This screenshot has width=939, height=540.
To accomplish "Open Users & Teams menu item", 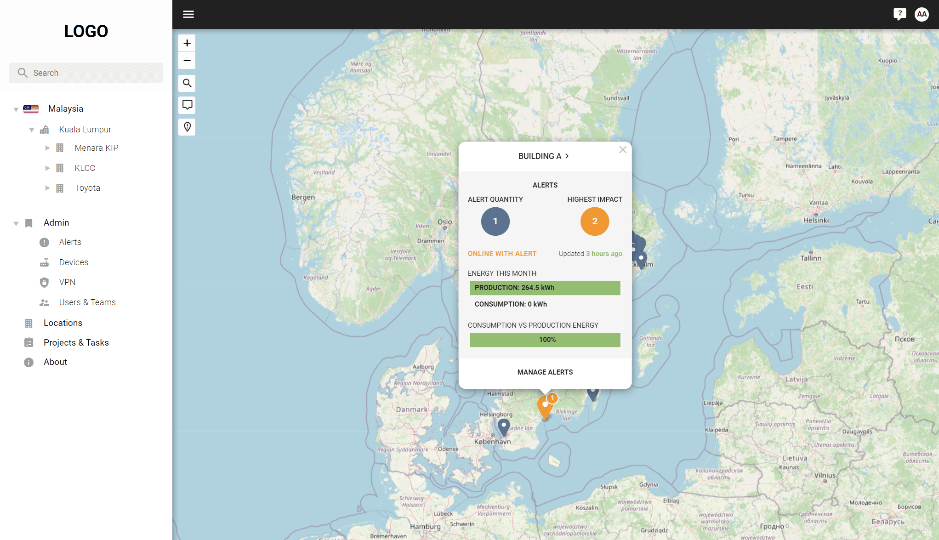I will (x=87, y=302).
